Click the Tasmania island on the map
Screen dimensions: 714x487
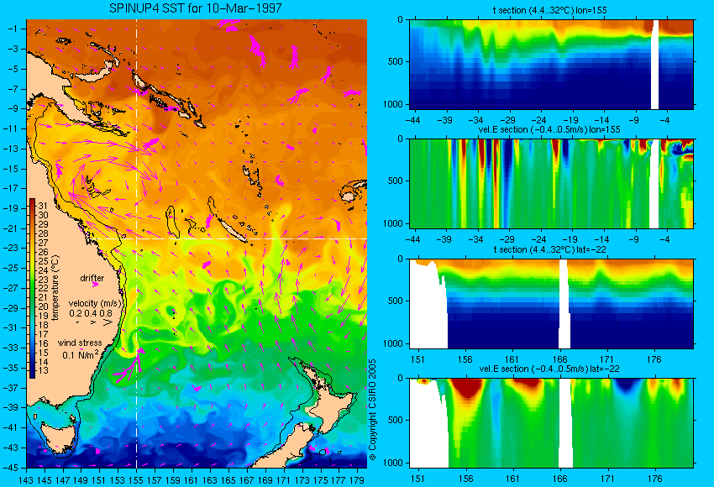pos(58,434)
